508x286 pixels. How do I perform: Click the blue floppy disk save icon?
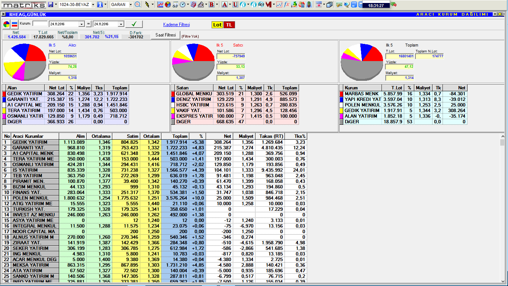point(51,5)
